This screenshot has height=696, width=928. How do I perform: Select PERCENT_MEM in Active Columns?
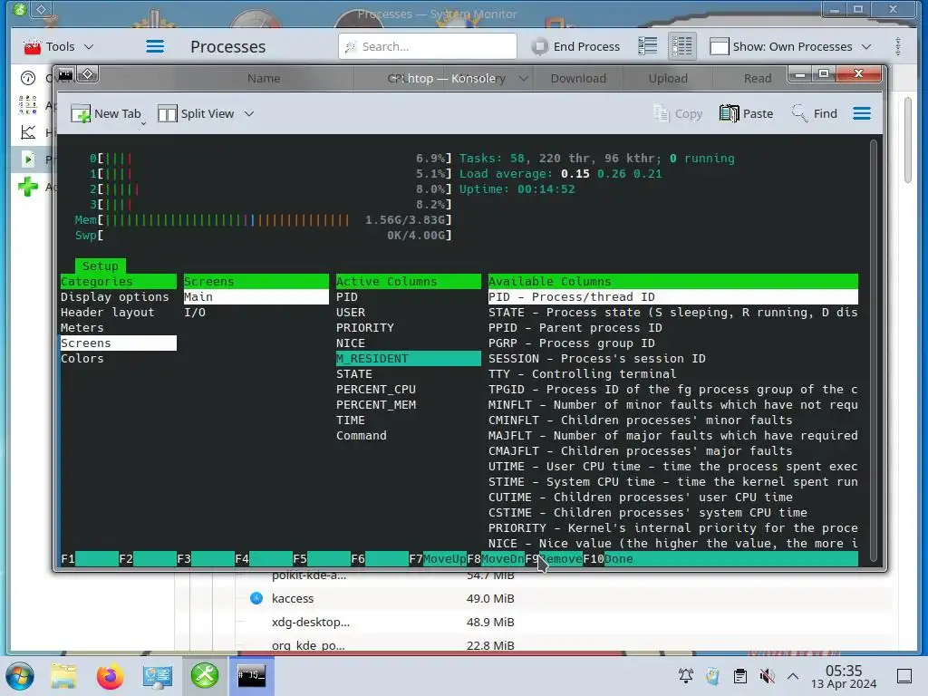click(x=409, y=405)
